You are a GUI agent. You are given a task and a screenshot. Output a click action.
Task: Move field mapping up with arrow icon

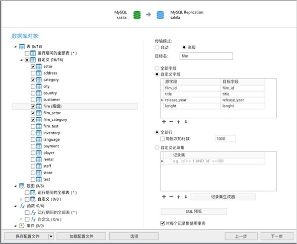[178, 122]
